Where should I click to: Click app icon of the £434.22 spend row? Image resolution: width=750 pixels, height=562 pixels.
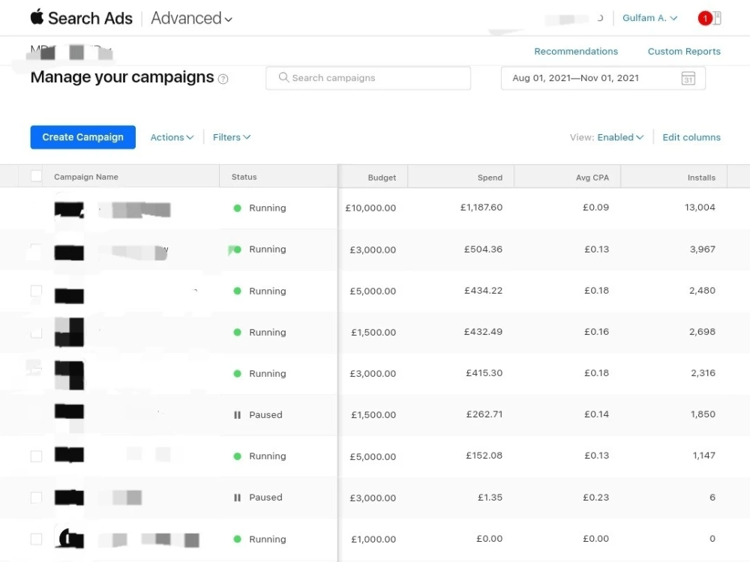69,296
